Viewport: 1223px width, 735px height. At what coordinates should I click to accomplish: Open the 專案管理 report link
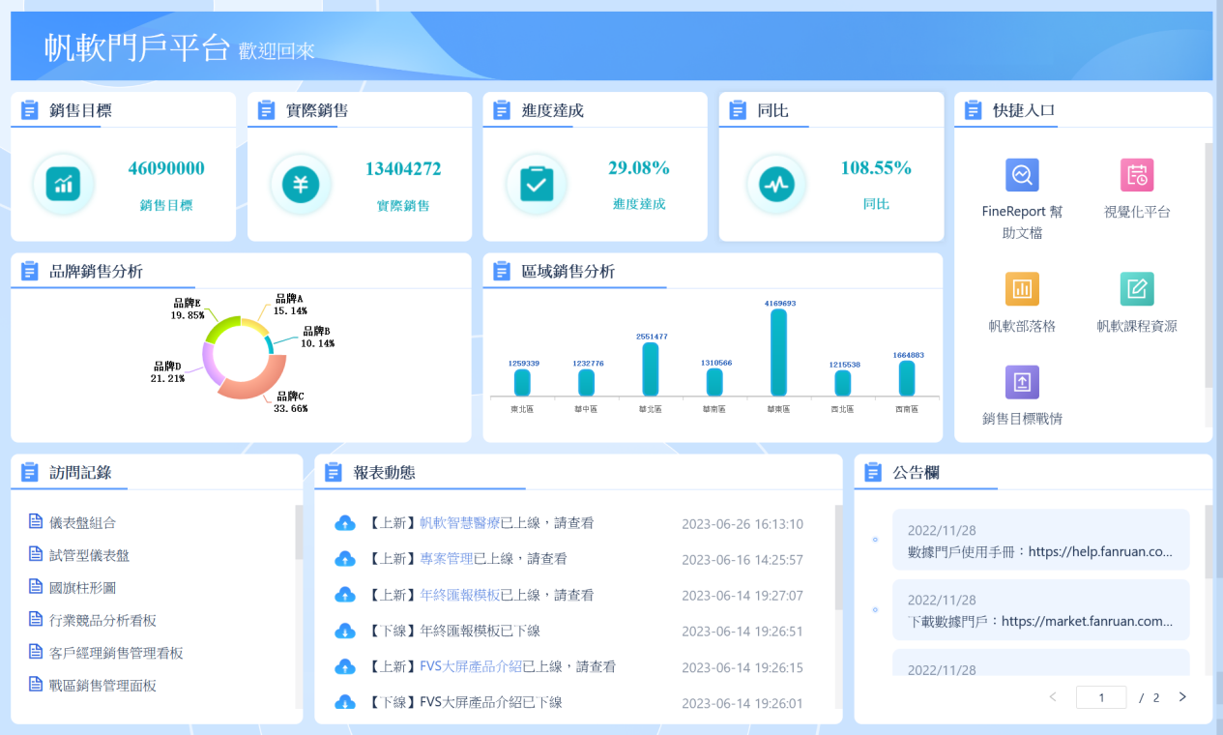coord(446,559)
